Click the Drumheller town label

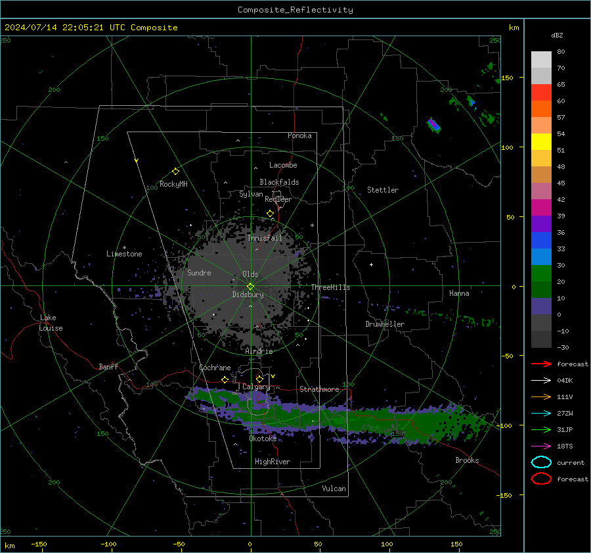click(x=385, y=324)
